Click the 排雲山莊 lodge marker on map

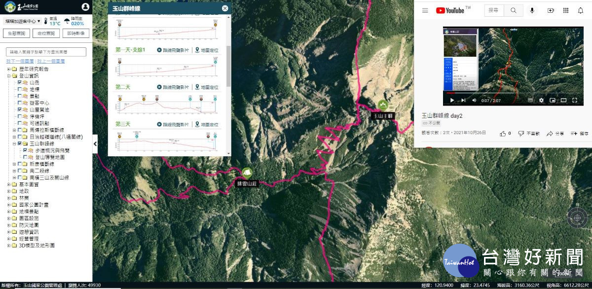click(x=247, y=173)
